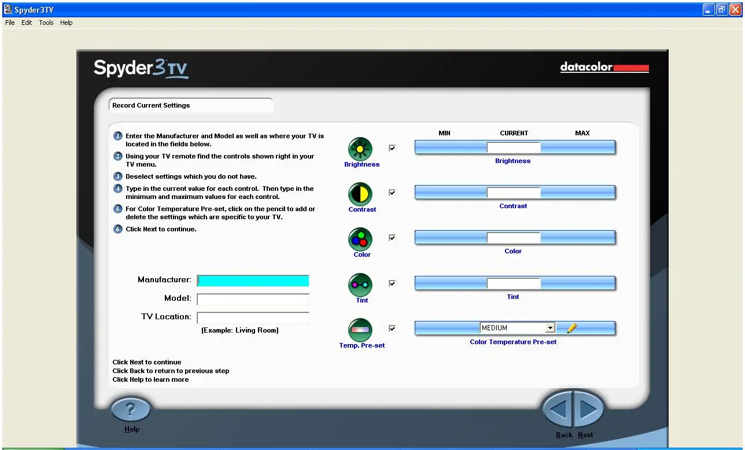The image size is (745, 450).
Task: Click the "Click Back to return to previous step" text
Action: [171, 371]
